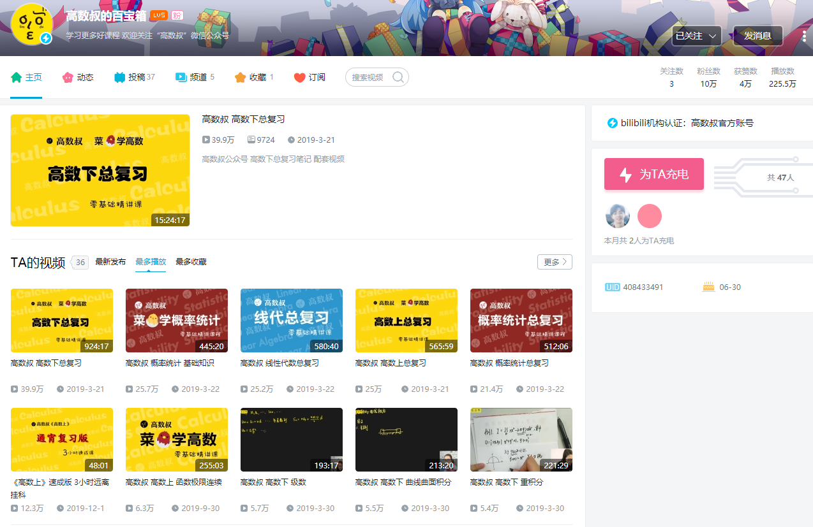Click the LV5 level badge
Image resolution: width=813 pixels, height=527 pixels.
pos(159,15)
